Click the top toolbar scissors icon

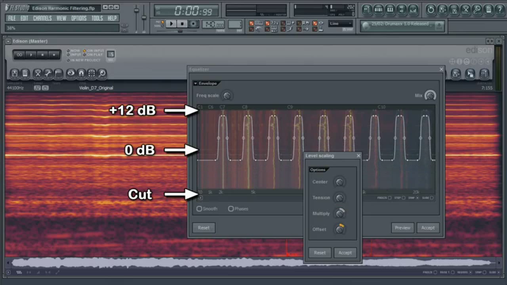pos(466,9)
